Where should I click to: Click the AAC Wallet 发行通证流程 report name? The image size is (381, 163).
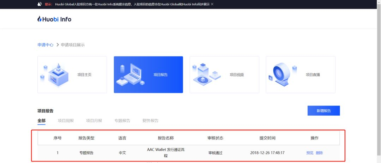[166, 152]
